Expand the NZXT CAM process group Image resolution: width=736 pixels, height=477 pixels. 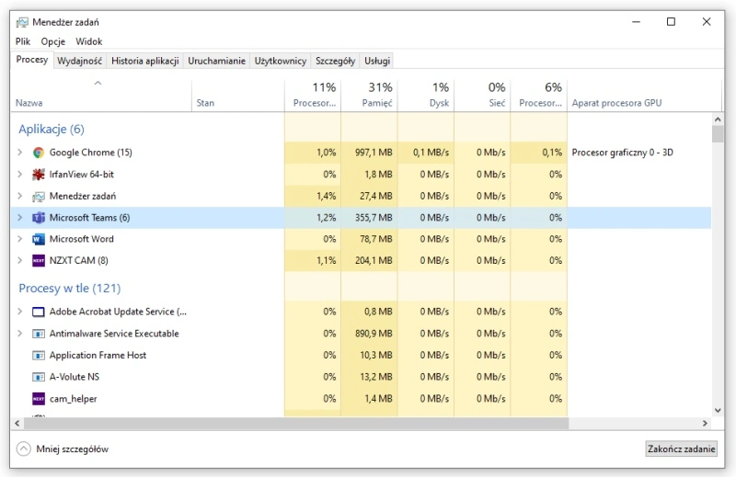click(x=19, y=261)
